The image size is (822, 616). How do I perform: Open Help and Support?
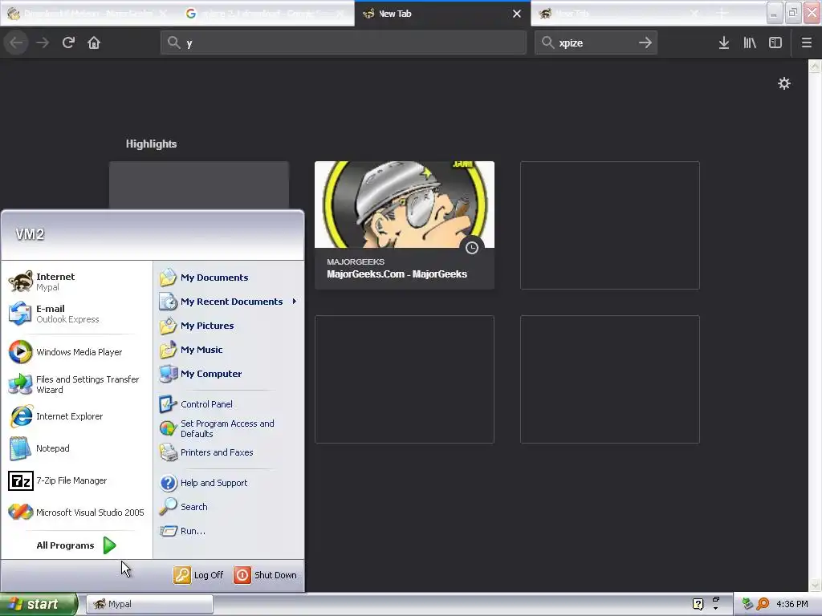(x=229, y=482)
